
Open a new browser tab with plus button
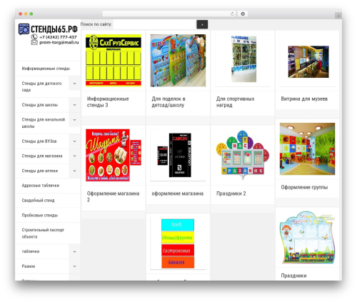338,16
